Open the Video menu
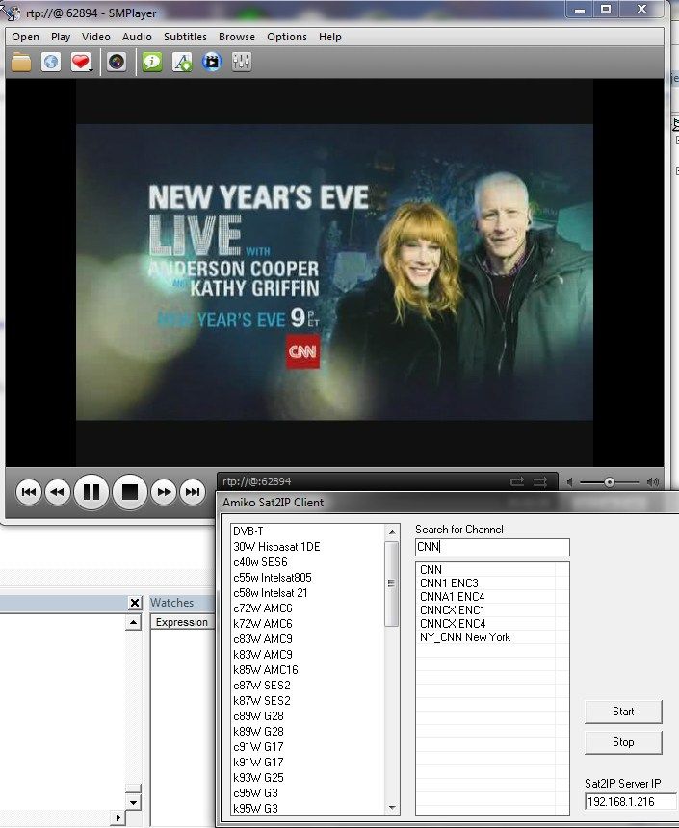This screenshot has width=679, height=828. (x=96, y=37)
